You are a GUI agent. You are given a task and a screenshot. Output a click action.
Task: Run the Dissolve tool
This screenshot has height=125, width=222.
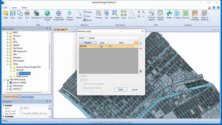(186, 15)
